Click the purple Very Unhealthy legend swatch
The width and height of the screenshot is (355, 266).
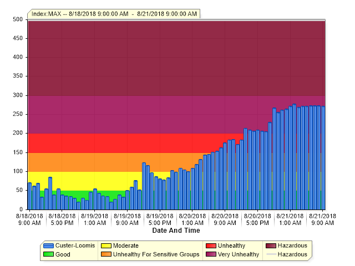click(211, 254)
